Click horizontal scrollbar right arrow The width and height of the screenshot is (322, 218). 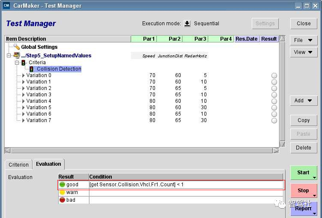276,151
